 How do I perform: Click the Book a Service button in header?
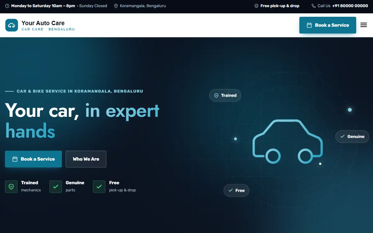coord(328,25)
